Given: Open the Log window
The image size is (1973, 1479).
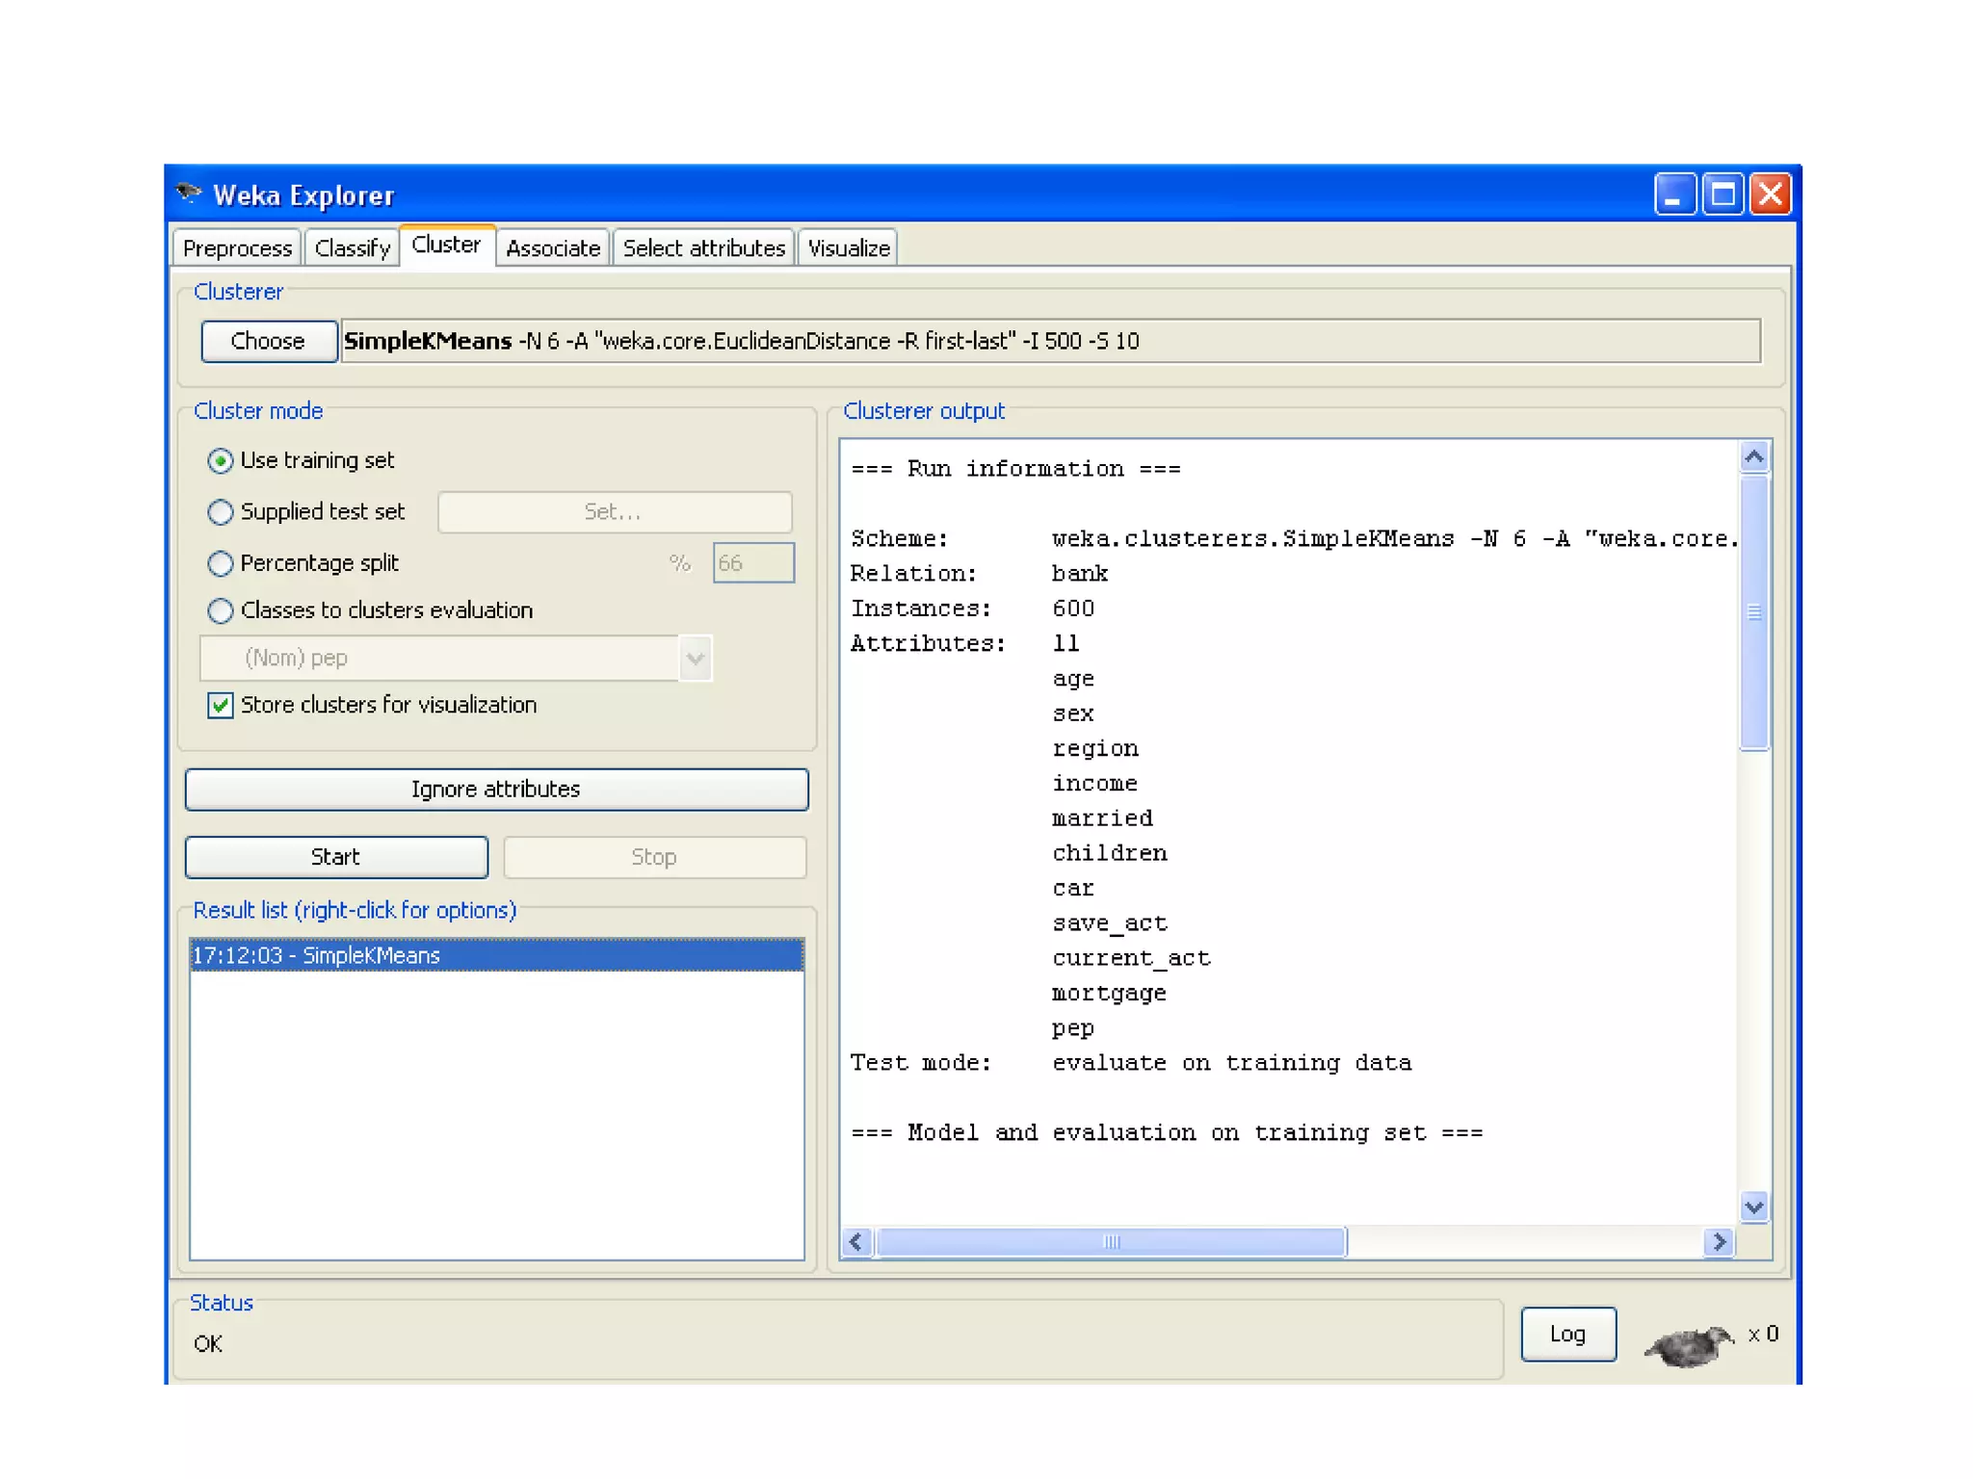Looking at the screenshot, I should click(1567, 1335).
